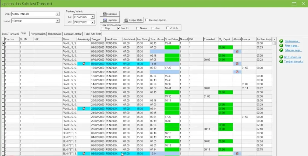Enable the Desain Laporan checkbox
The width and height of the screenshot is (308, 156).
coord(146,20)
